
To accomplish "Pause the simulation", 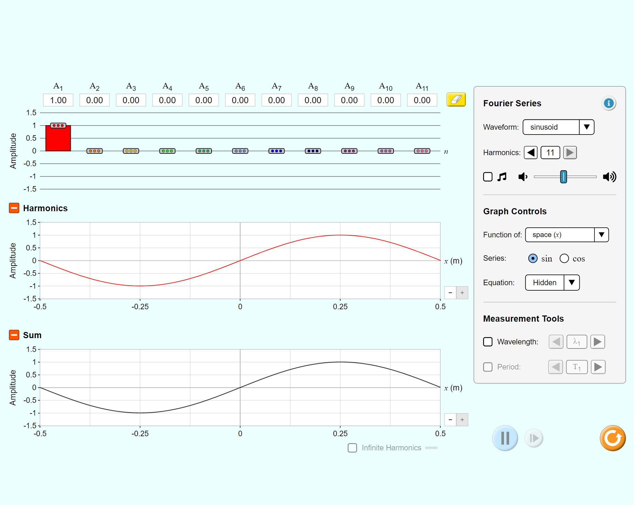I will coord(505,438).
